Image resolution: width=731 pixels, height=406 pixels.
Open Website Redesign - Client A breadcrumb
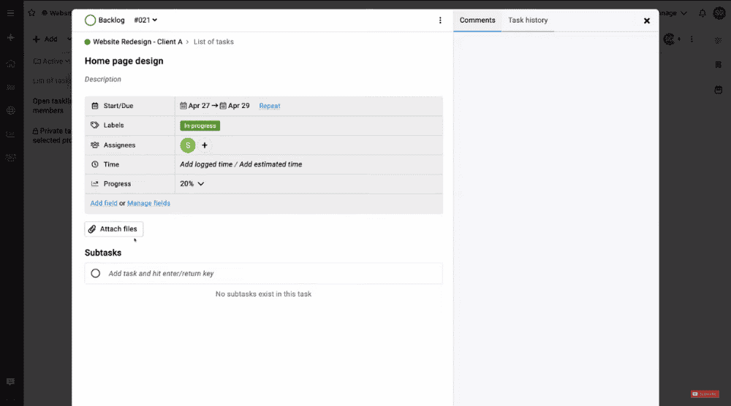tap(137, 42)
